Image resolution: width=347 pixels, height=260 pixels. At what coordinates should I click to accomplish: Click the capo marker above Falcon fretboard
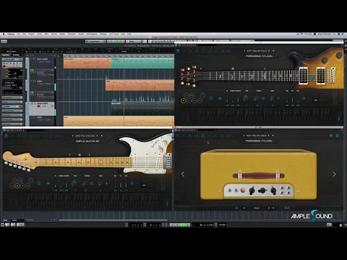click(233, 69)
